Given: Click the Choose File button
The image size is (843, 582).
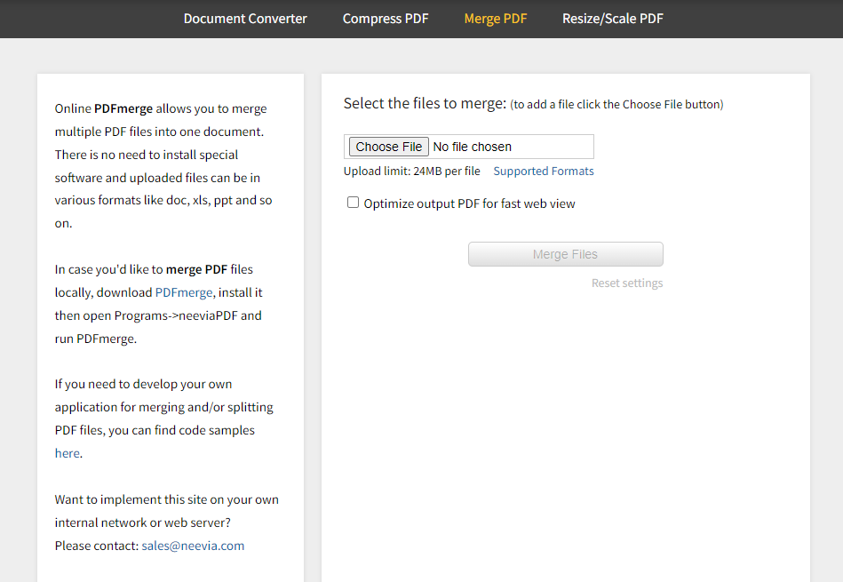Looking at the screenshot, I should 389,147.
